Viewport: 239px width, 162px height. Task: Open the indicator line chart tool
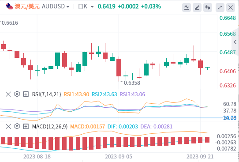[x=187, y=8]
